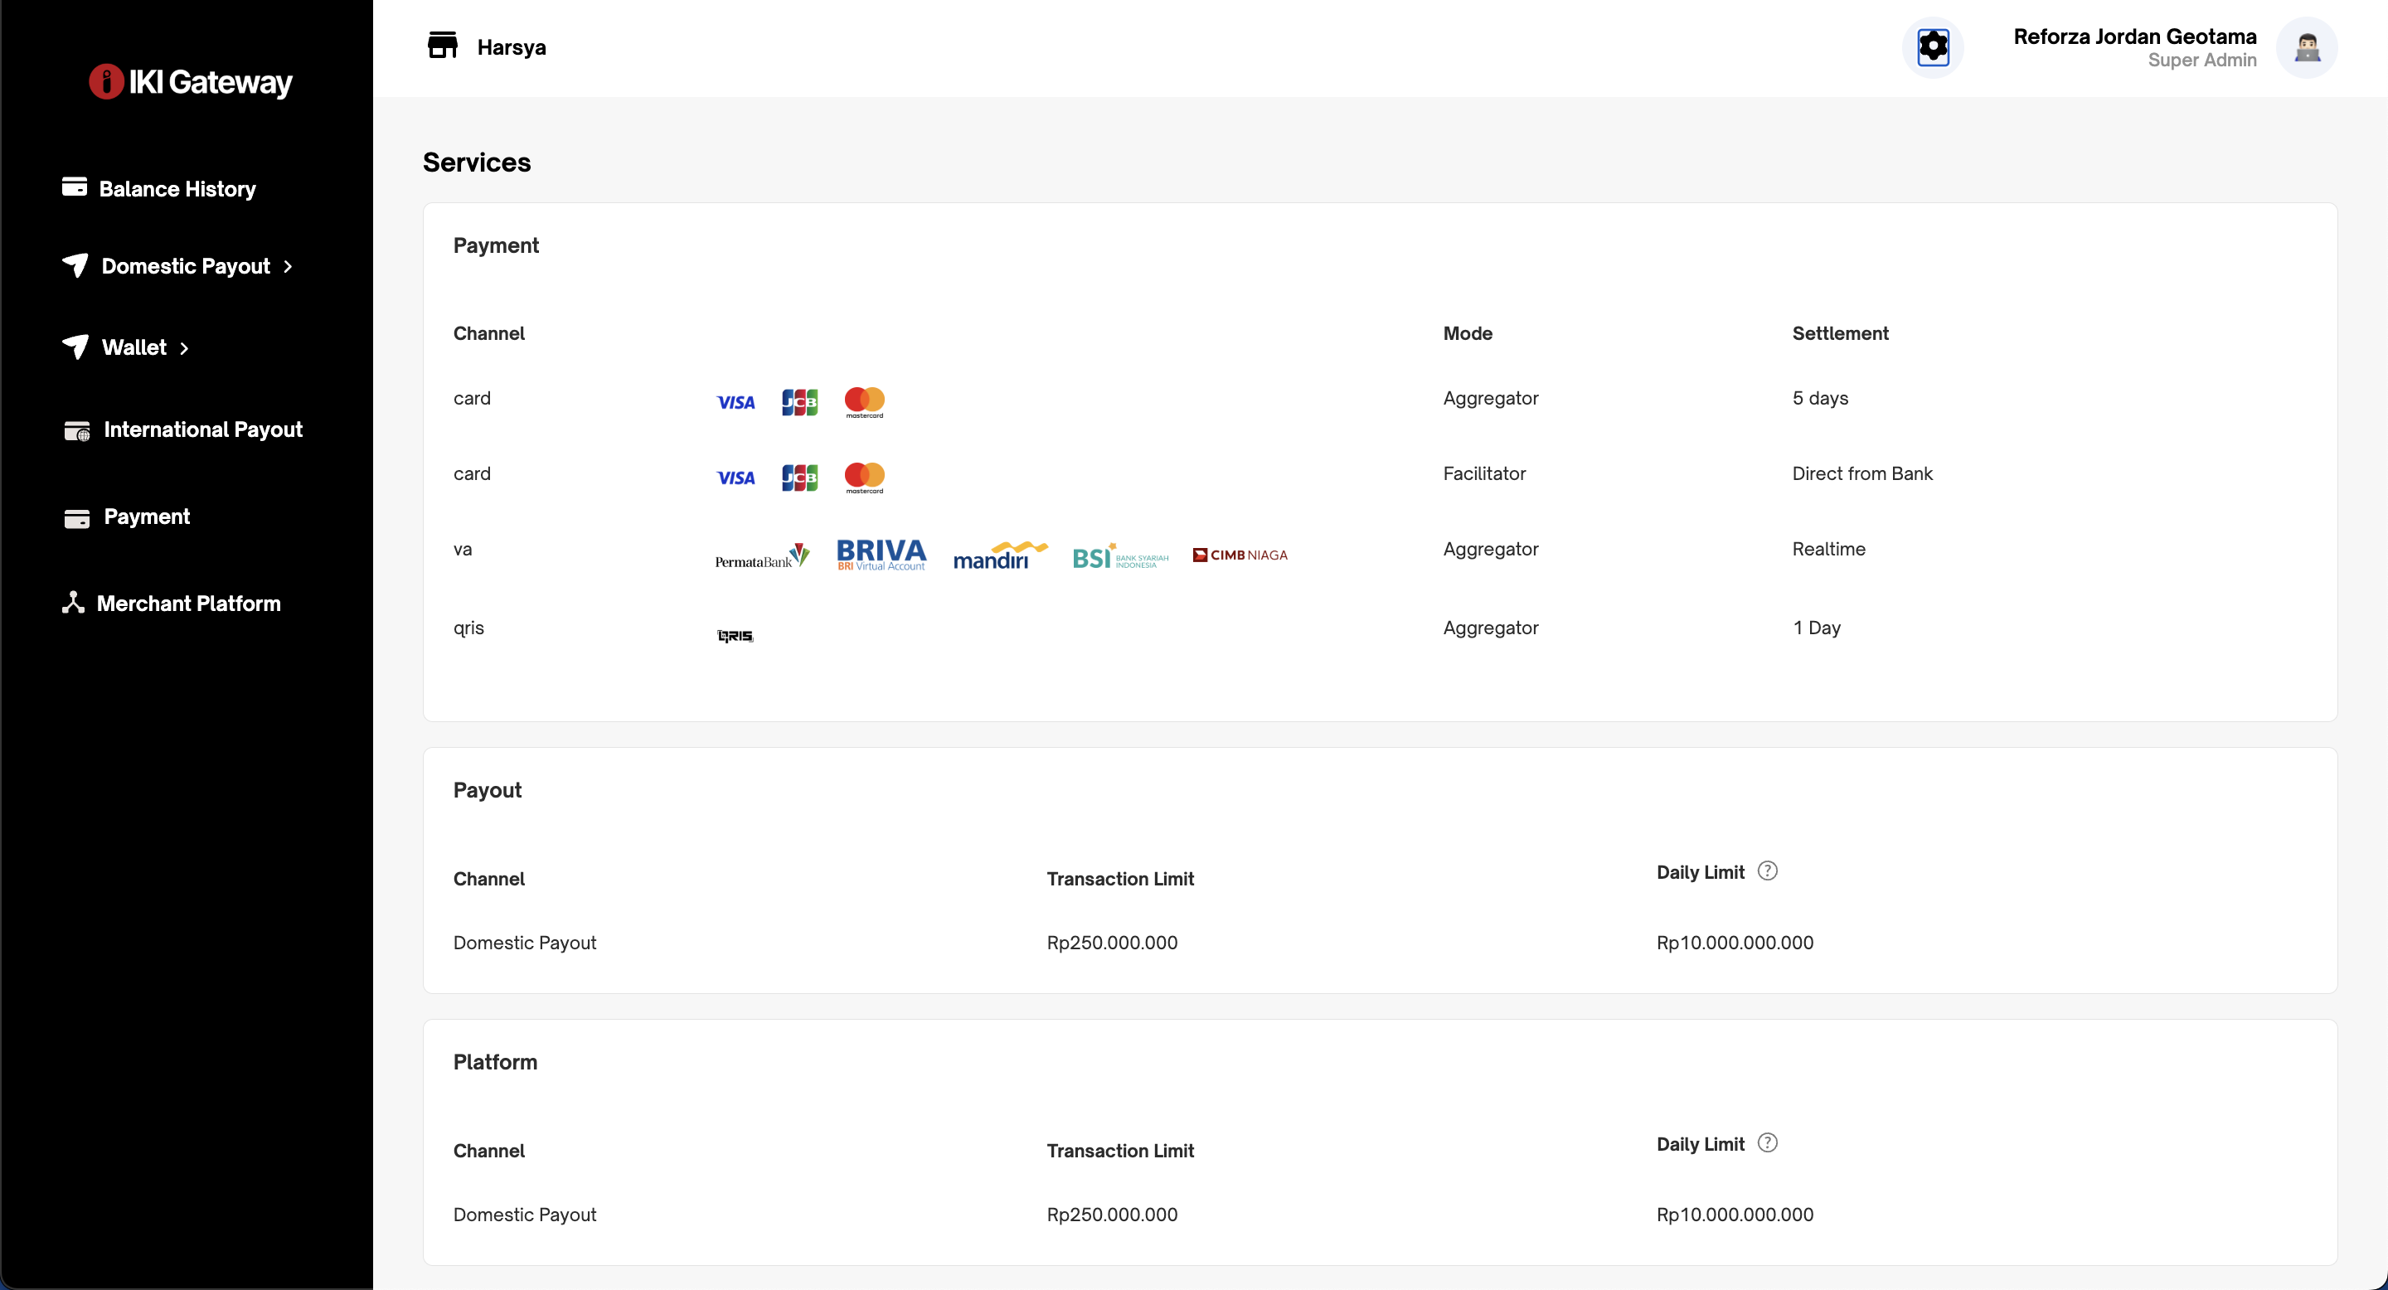Click Visa logo in Facilitator card row
Image resolution: width=2388 pixels, height=1290 pixels.
point(735,478)
